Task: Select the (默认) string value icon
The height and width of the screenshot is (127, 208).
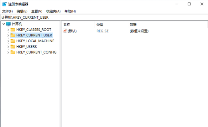Action: coord(65,31)
